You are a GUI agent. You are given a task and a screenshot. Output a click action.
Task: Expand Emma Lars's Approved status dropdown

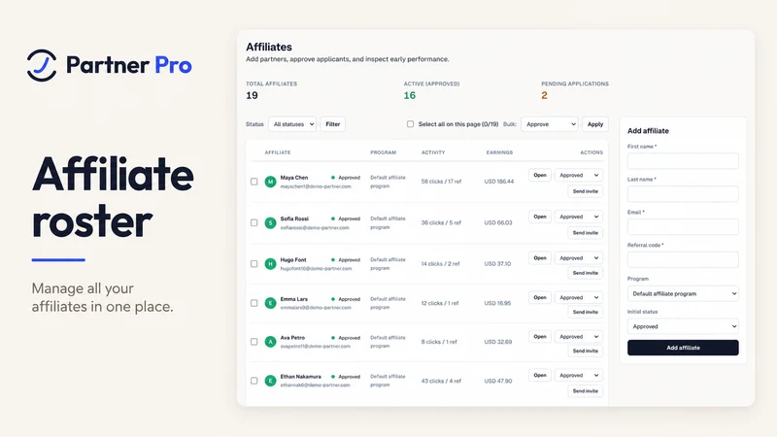[x=578, y=297]
